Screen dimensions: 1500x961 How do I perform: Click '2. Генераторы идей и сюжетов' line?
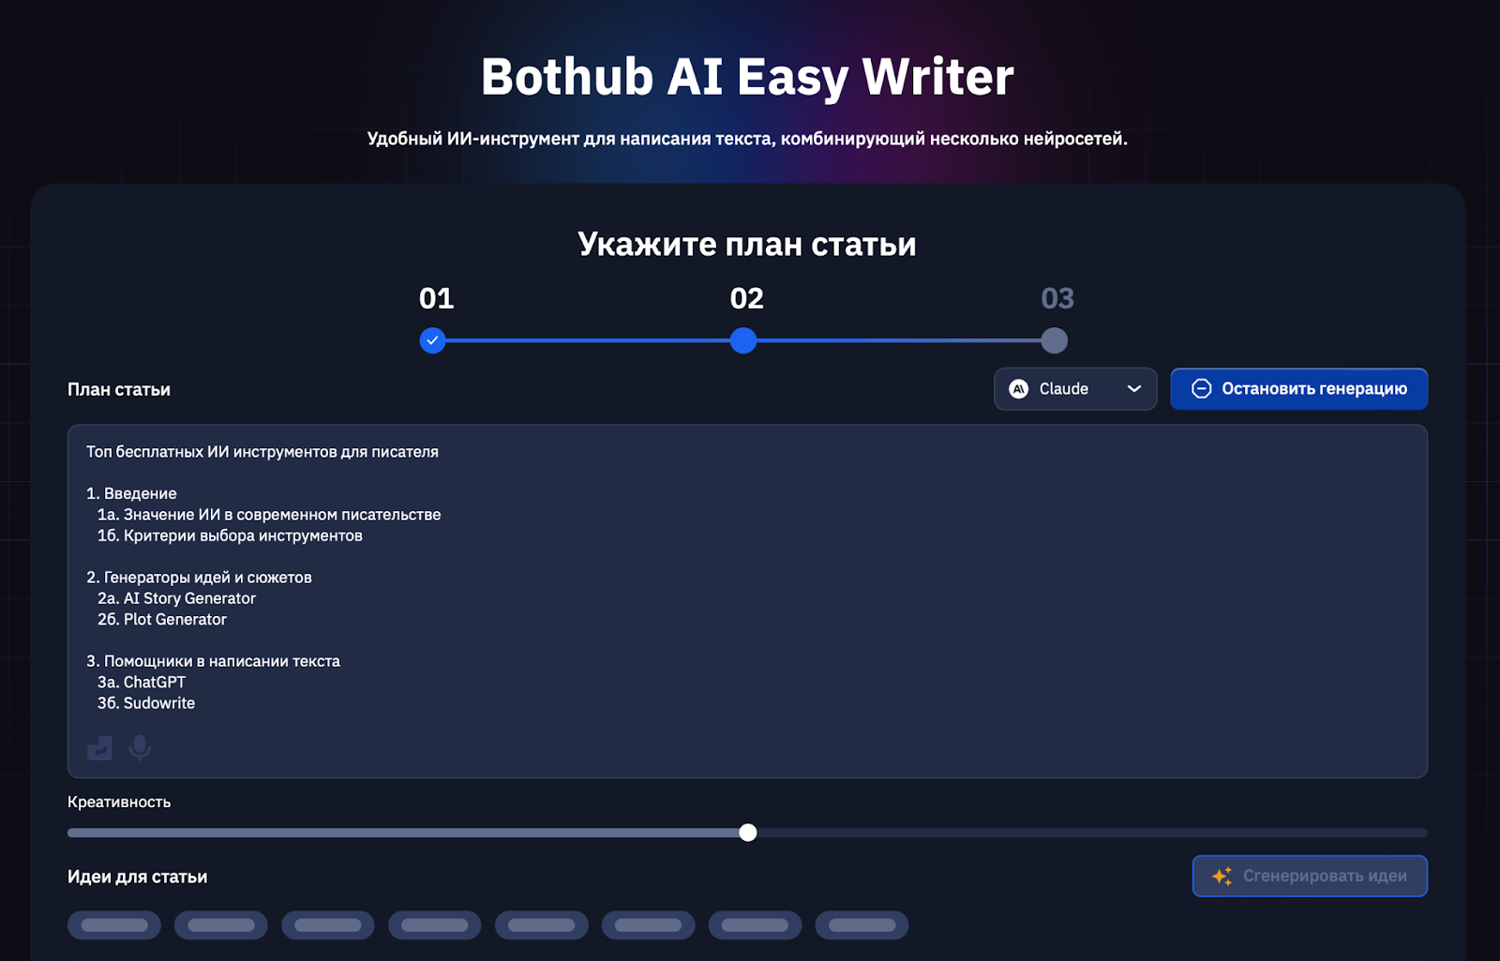click(x=199, y=578)
